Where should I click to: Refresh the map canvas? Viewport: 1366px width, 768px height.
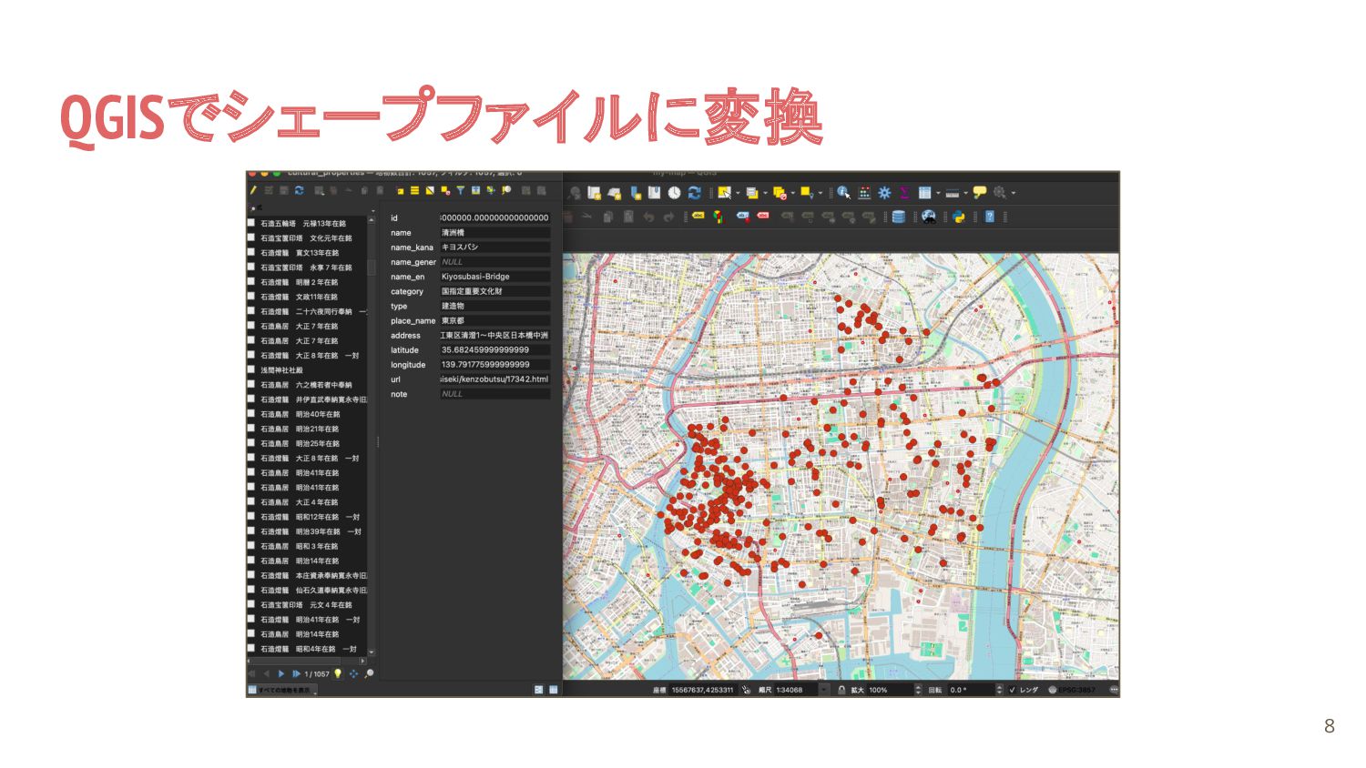pyautogui.click(x=694, y=193)
